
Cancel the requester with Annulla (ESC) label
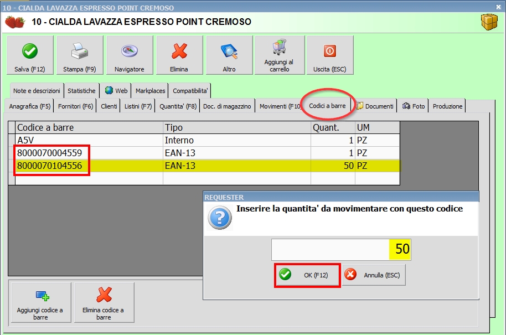point(382,275)
